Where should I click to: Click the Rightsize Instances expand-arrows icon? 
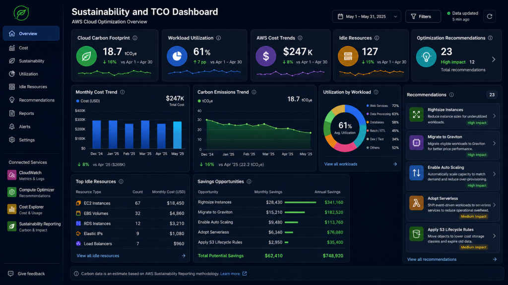click(x=416, y=114)
